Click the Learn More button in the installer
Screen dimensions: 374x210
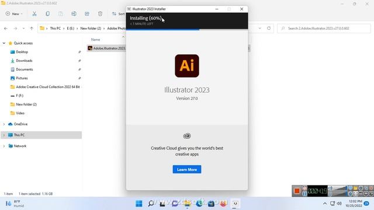pos(187,169)
